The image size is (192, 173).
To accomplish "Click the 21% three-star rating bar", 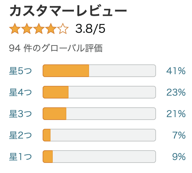I will pyautogui.click(x=99, y=114).
